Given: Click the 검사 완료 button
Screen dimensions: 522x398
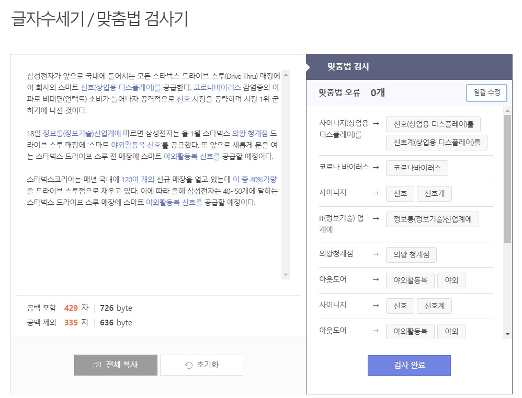Looking at the screenshot, I should coord(409,366).
